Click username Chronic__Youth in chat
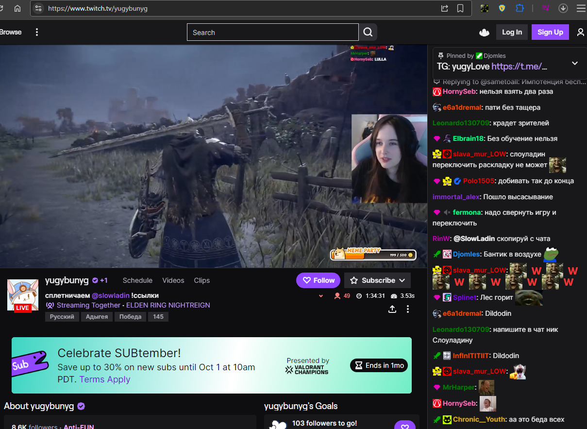This screenshot has width=587, height=429. [x=479, y=419]
